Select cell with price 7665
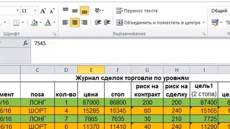 pos(91,119)
